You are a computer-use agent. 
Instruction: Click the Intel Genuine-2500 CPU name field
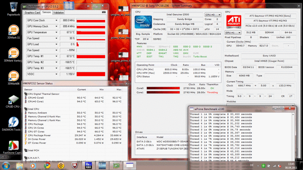pos(178,14)
